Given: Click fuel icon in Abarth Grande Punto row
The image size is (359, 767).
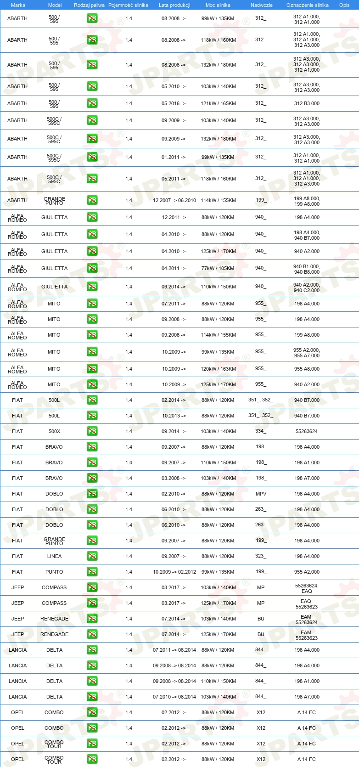Looking at the screenshot, I should point(92,200).
